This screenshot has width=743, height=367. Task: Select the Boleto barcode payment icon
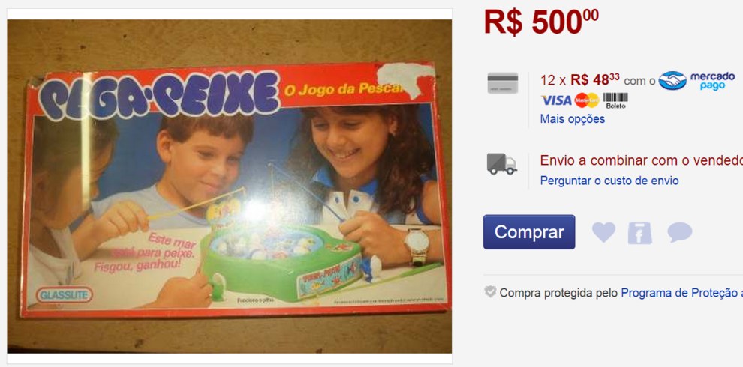click(x=615, y=100)
